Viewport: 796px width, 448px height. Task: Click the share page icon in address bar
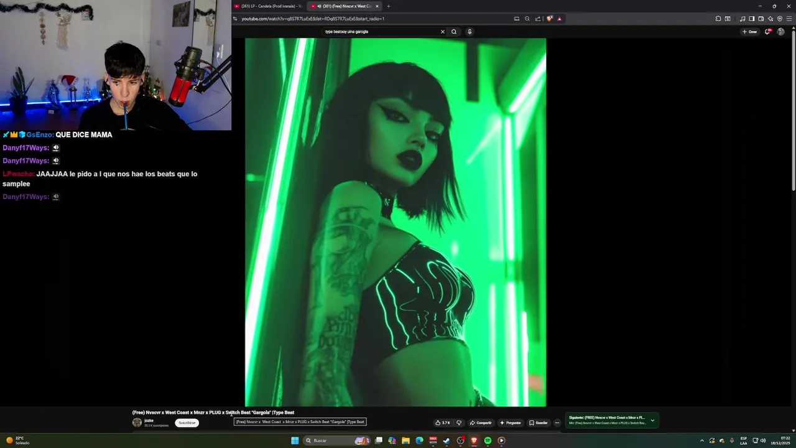538,19
